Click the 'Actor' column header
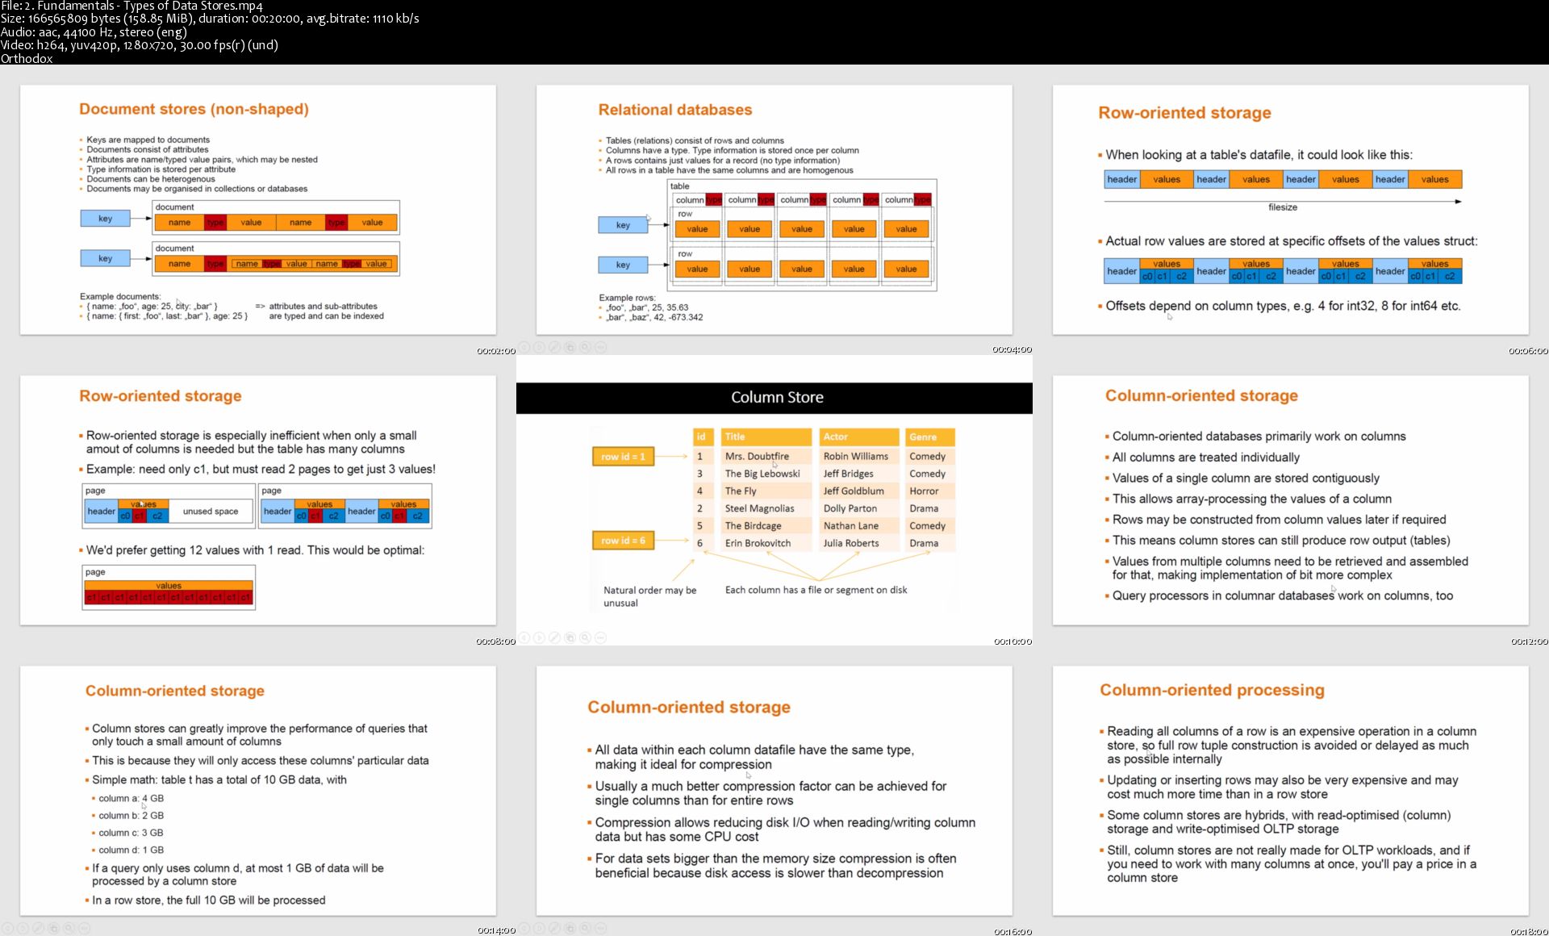The width and height of the screenshot is (1549, 936). coord(859,437)
